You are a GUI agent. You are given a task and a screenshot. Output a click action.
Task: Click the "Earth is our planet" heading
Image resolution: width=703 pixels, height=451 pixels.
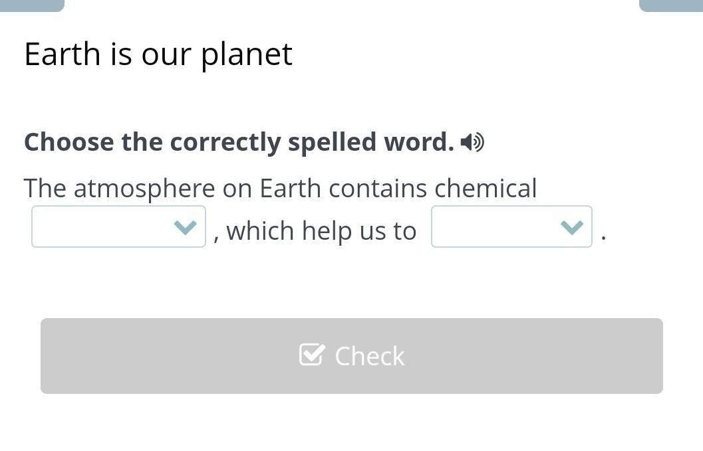tap(158, 54)
